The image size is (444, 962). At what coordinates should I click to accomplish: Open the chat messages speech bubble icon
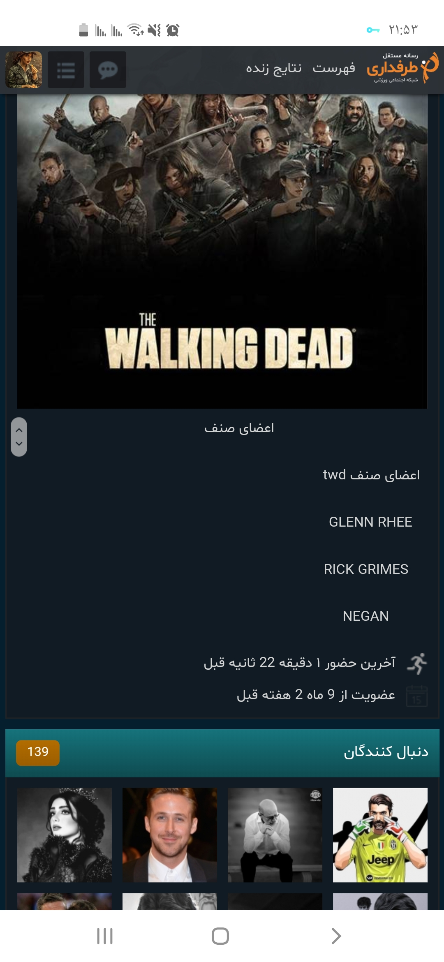pyautogui.click(x=108, y=69)
